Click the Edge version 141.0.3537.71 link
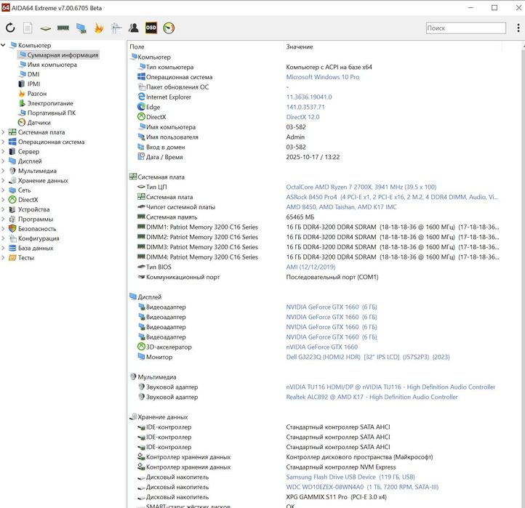Screen dimensions: 525x508 [x=305, y=107]
